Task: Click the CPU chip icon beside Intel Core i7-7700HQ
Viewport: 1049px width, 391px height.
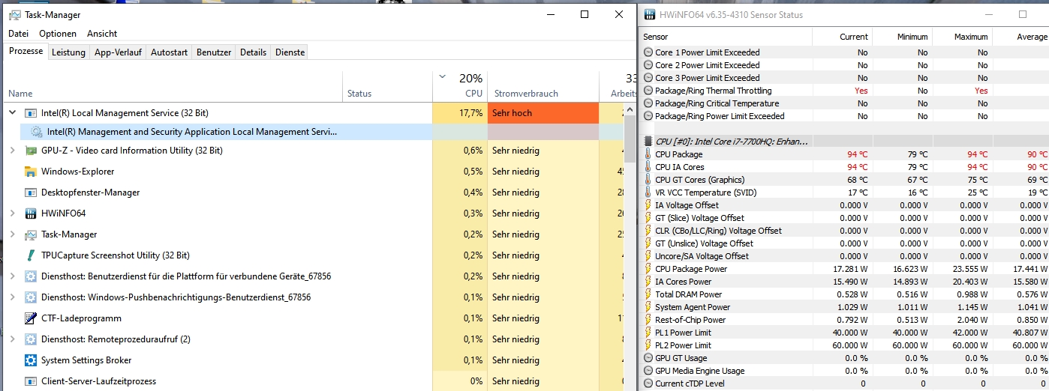Action: (648, 142)
